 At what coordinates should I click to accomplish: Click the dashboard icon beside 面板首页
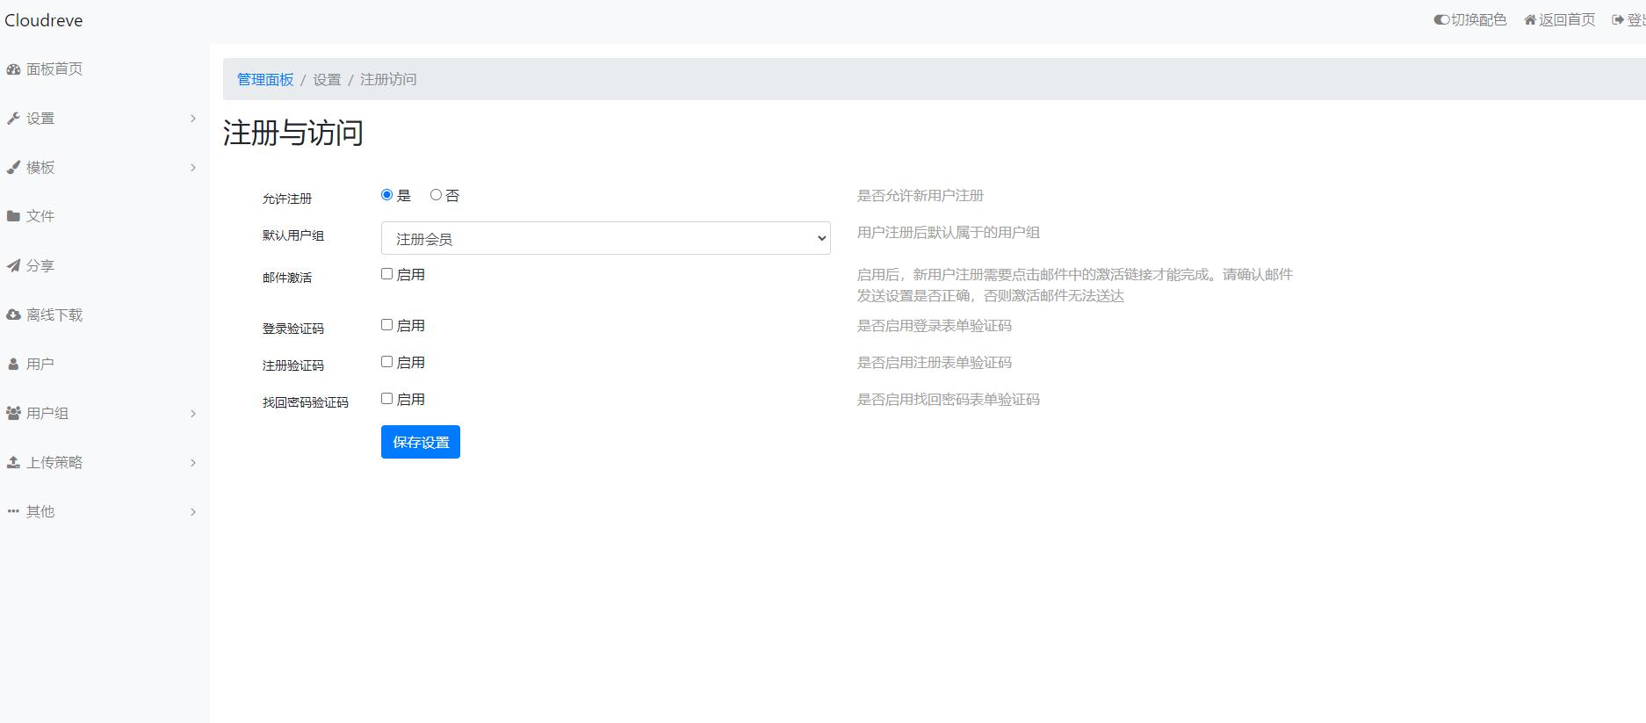(x=13, y=69)
